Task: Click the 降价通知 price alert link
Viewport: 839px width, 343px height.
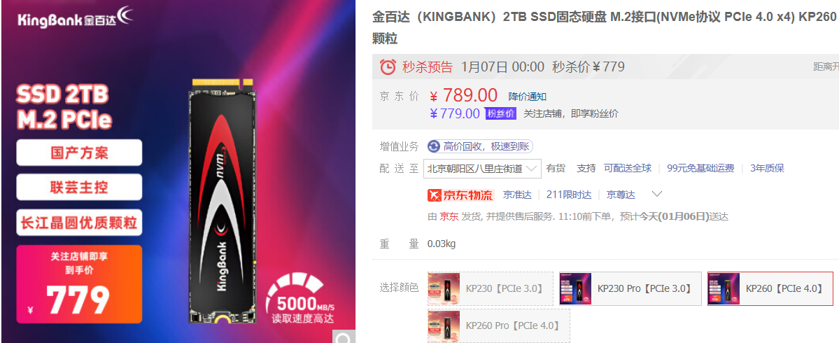Action: 527,97
